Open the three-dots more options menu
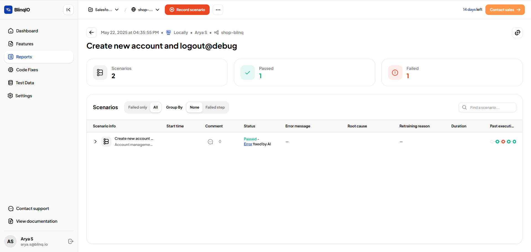 coord(218,10)
